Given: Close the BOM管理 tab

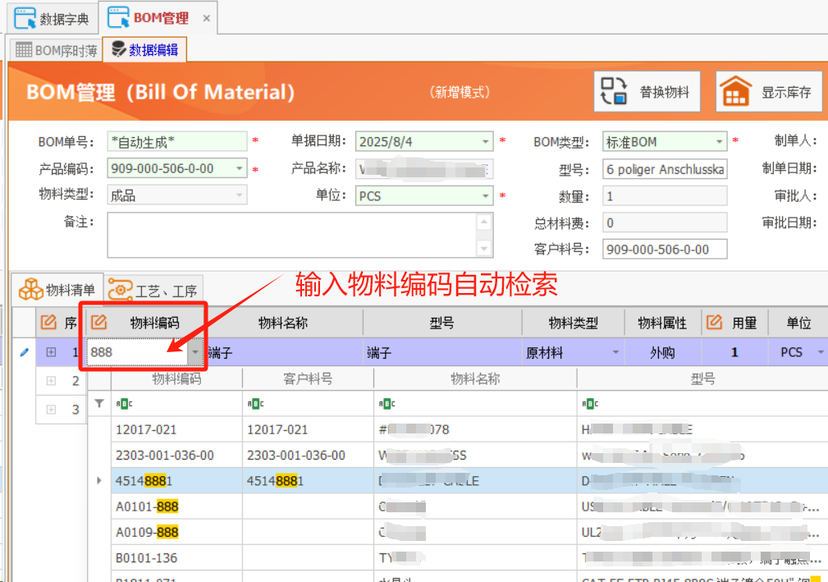Looking at the screenshot, I should (x=207, y=19).
